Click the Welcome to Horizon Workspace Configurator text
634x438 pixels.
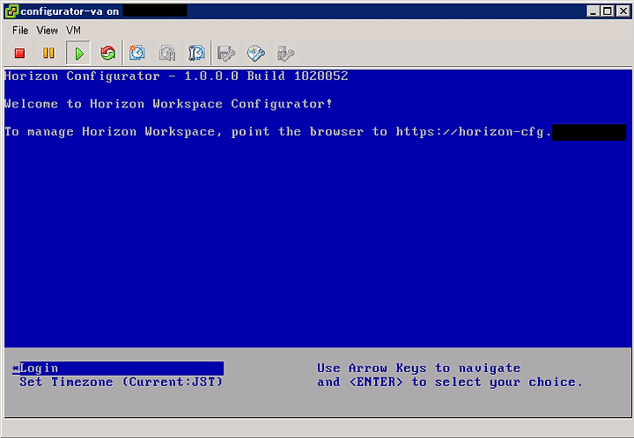[168, 104]
